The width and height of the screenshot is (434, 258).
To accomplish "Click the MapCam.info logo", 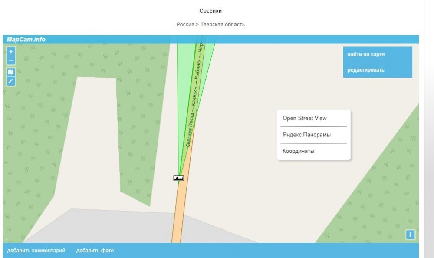I will click(x=26, y=40).
